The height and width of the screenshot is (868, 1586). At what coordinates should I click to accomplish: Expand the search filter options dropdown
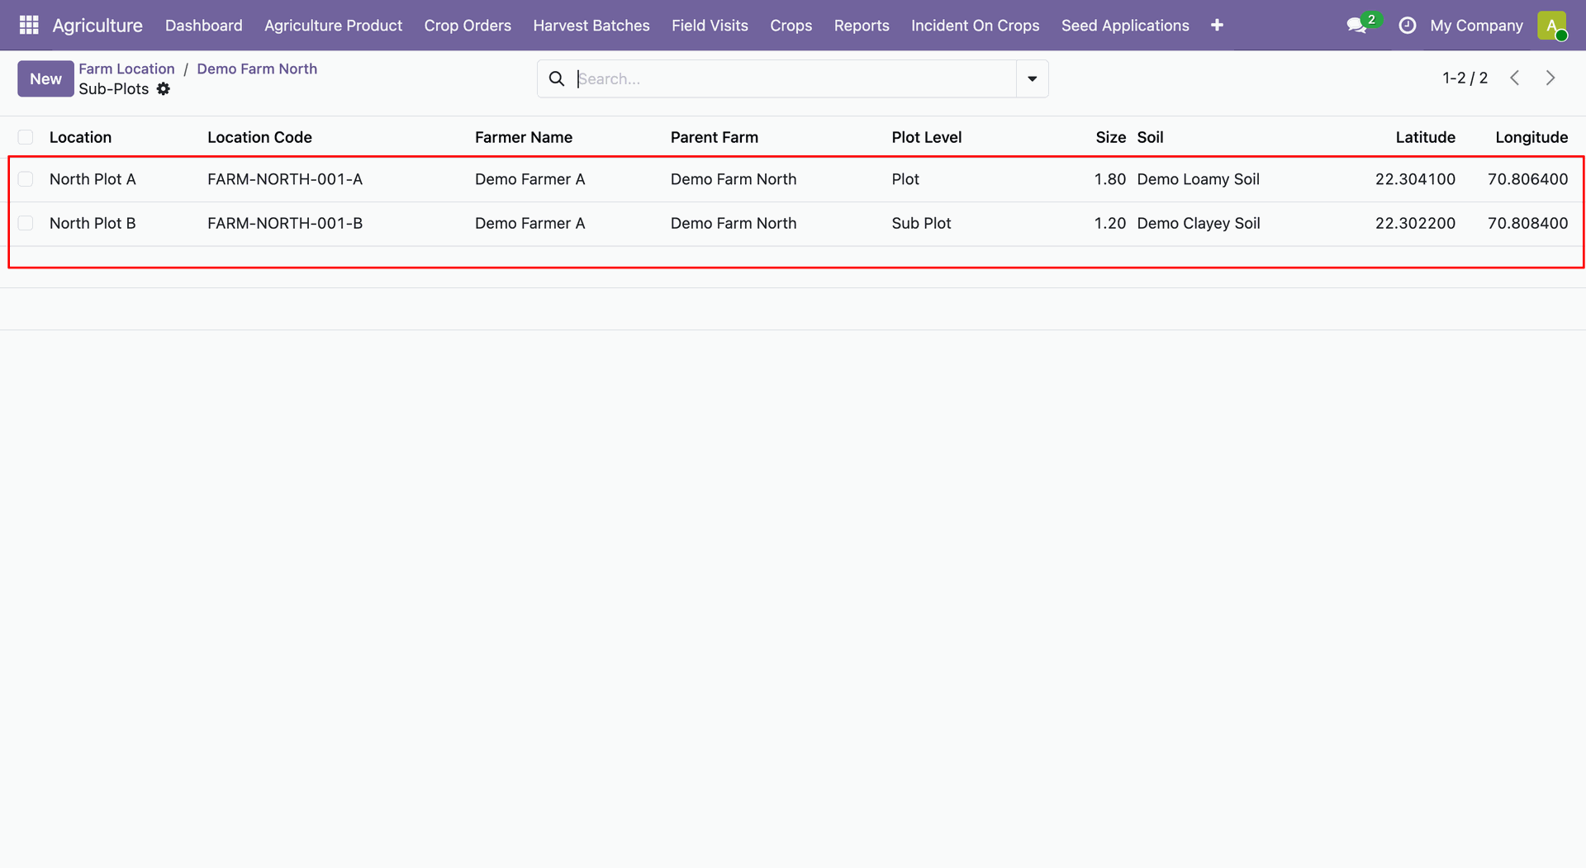pyautogui.click(x=1032, y=78)
